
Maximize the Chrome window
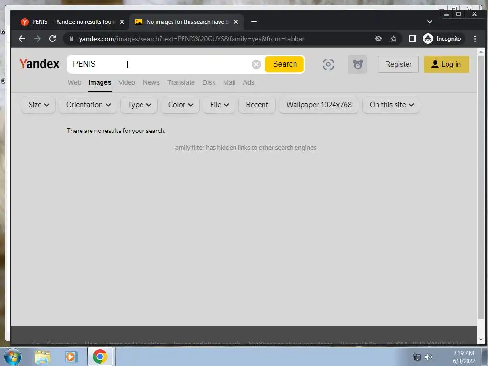pos(458,14)
